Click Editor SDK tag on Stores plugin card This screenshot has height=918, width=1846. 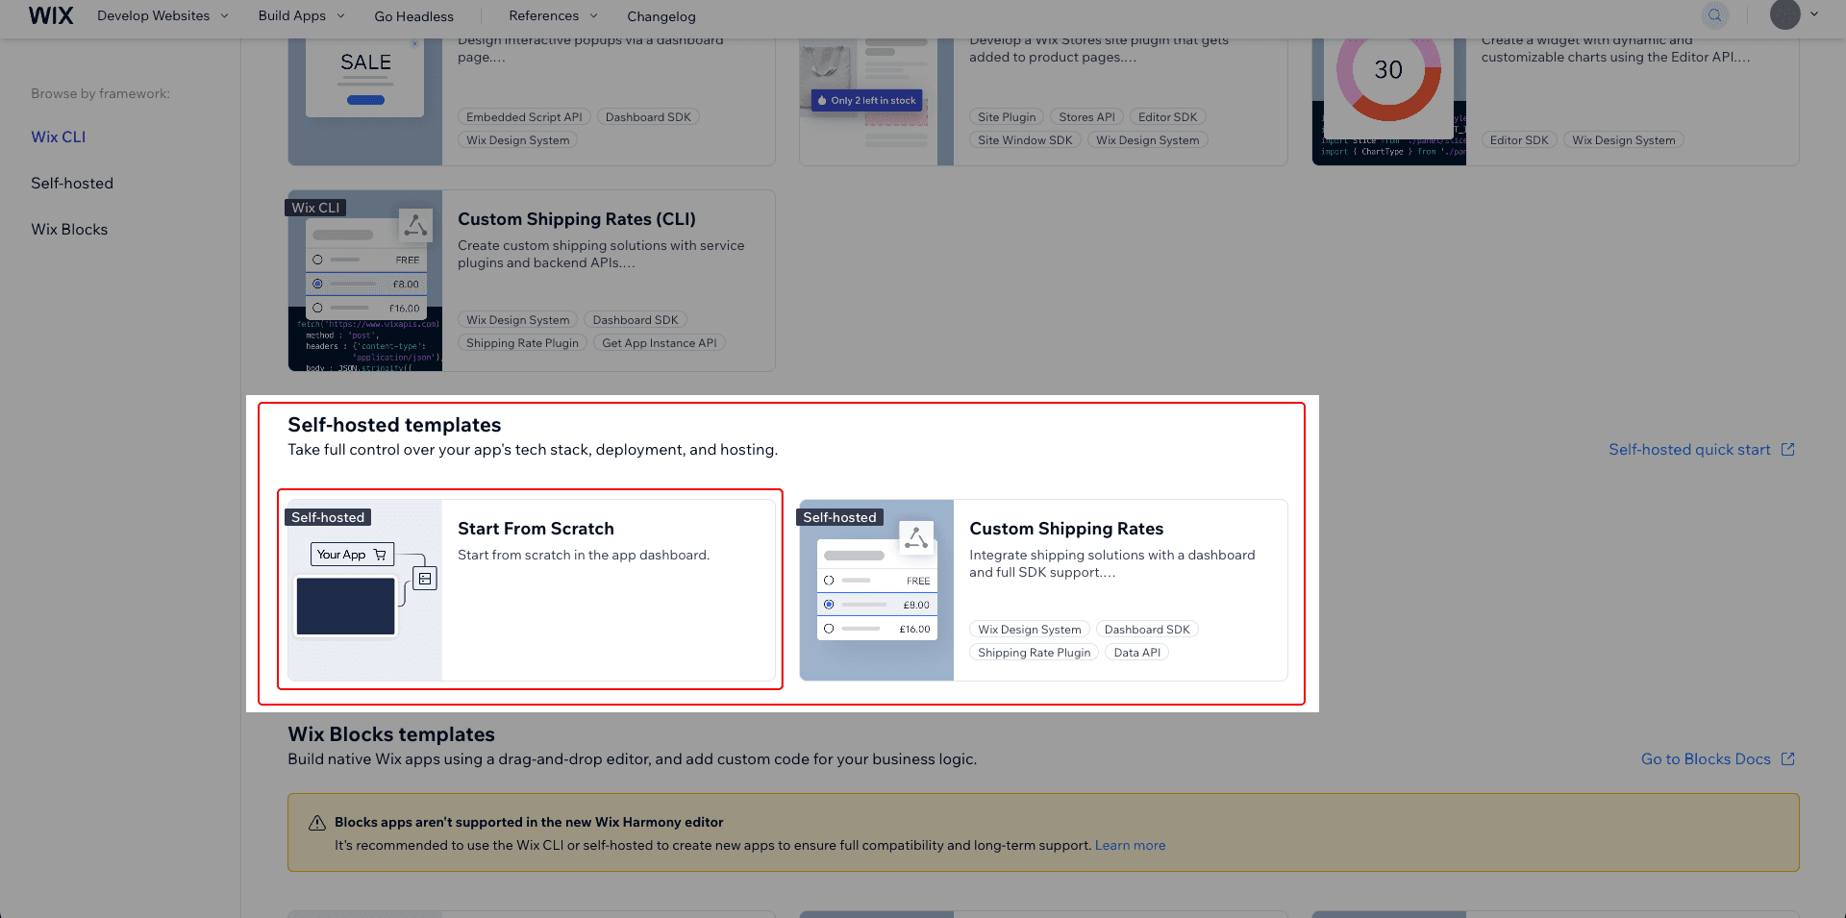pos(1167,117)
